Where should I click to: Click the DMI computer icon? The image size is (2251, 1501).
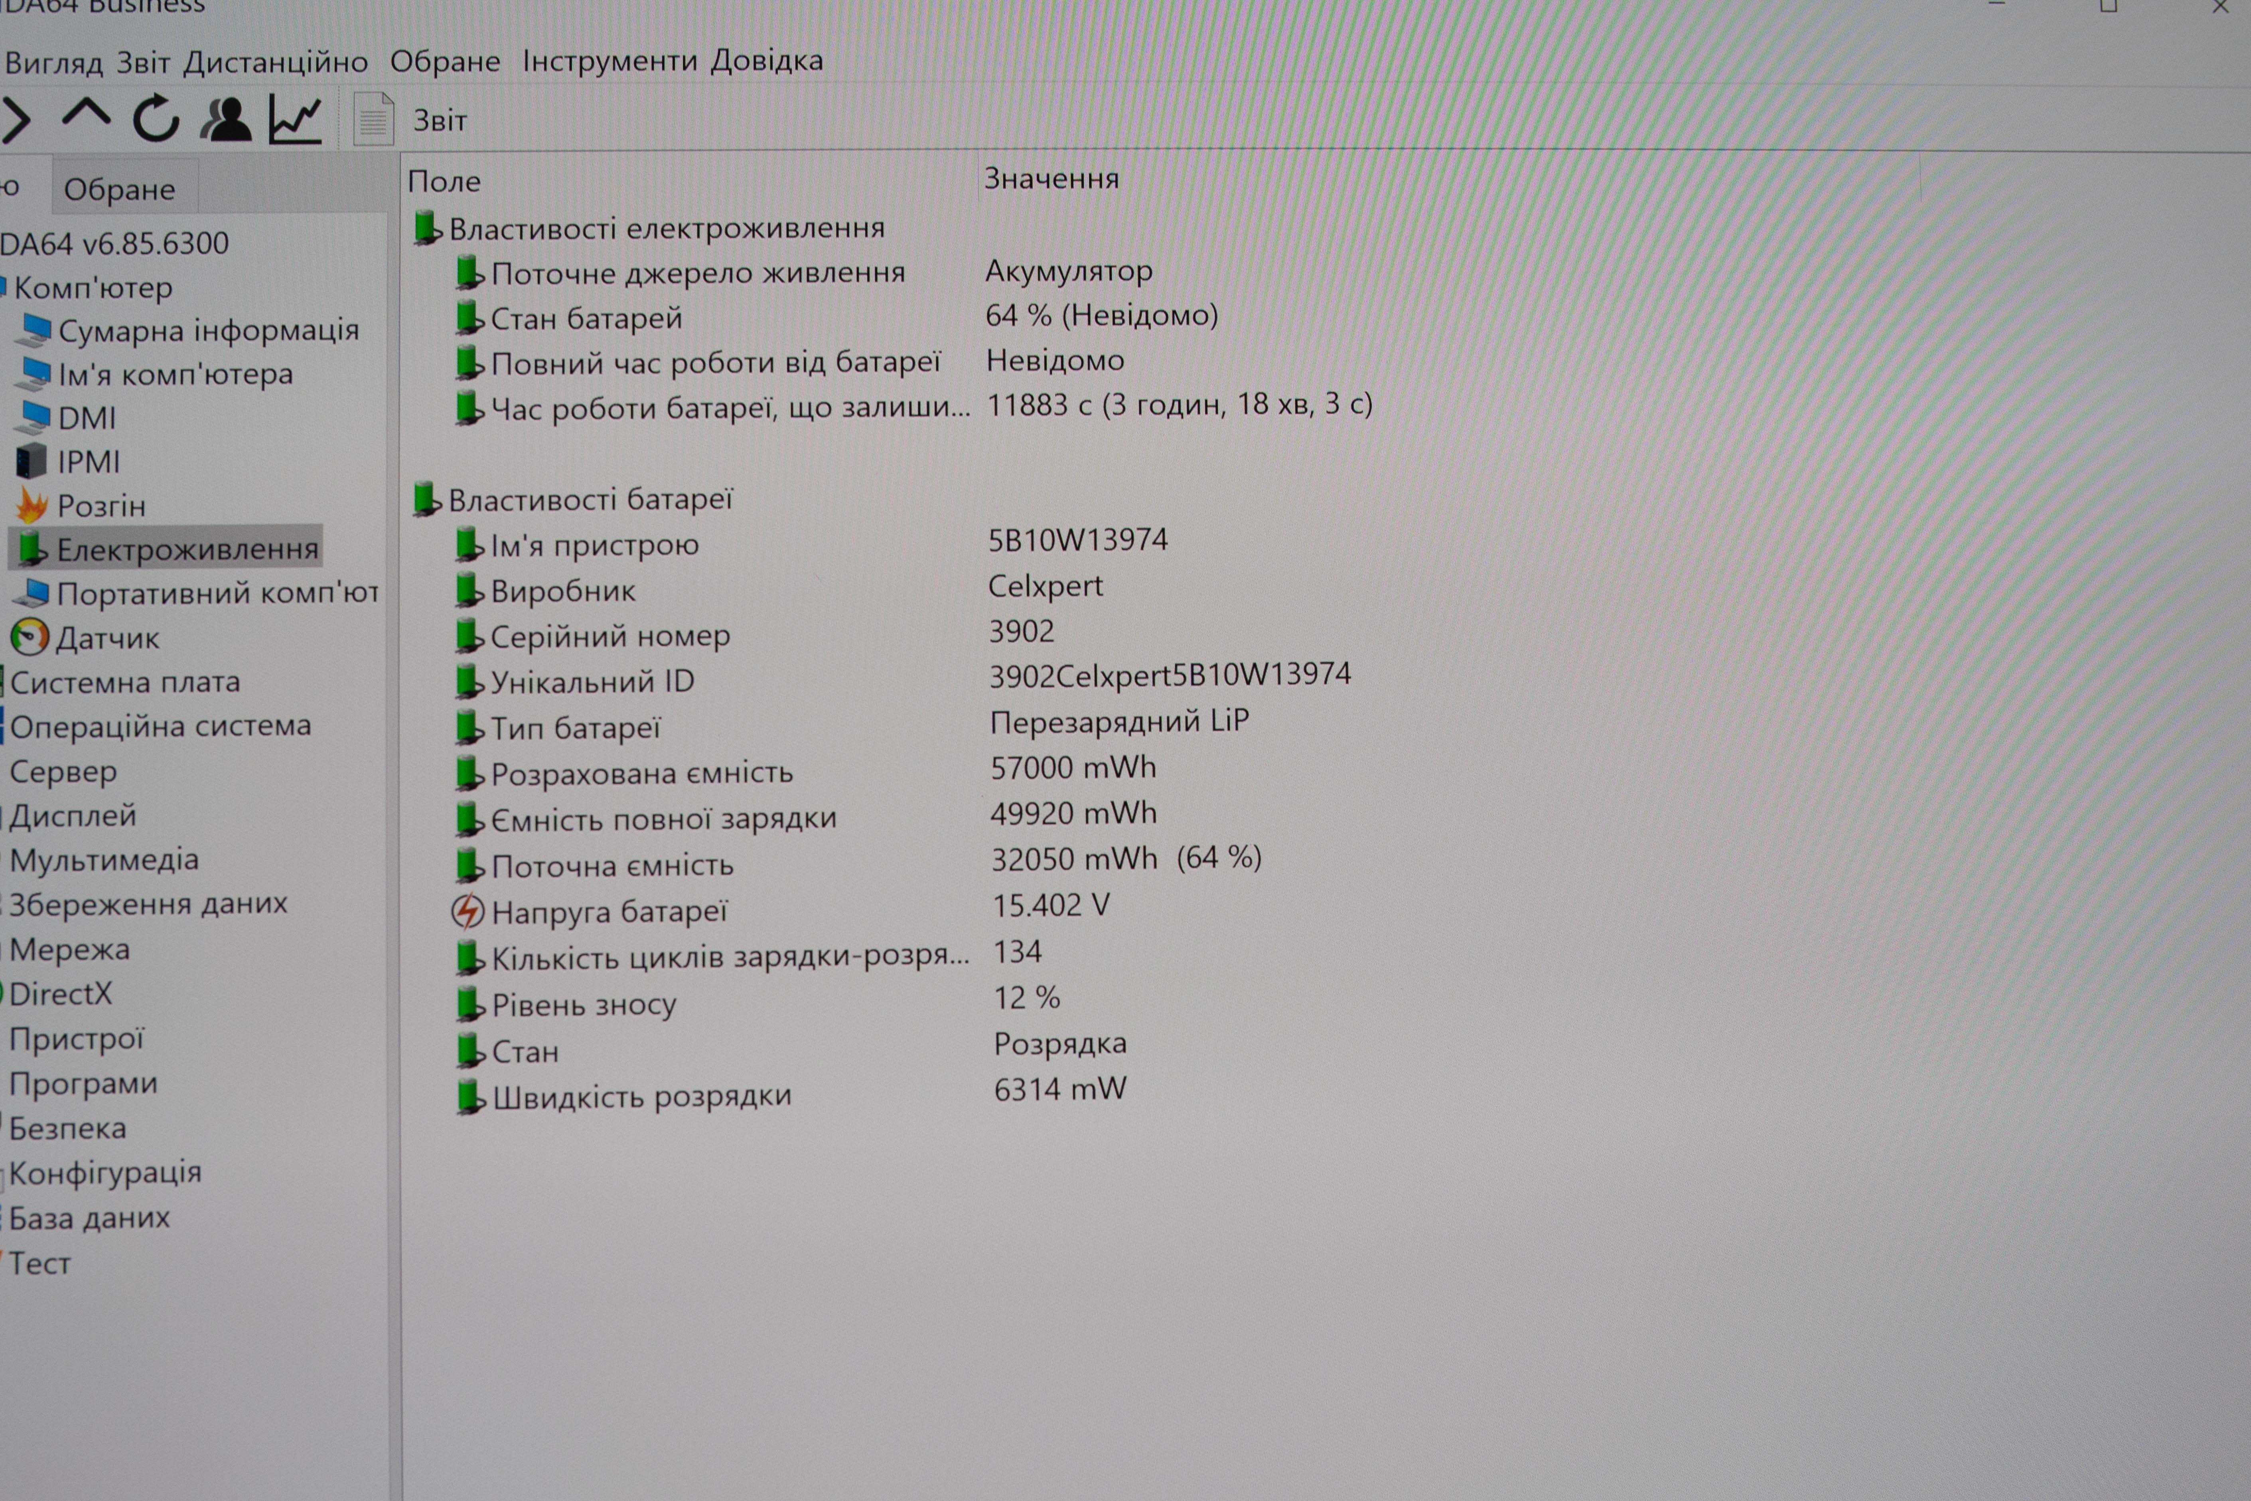pyautogui.click(x=34, y=417)
